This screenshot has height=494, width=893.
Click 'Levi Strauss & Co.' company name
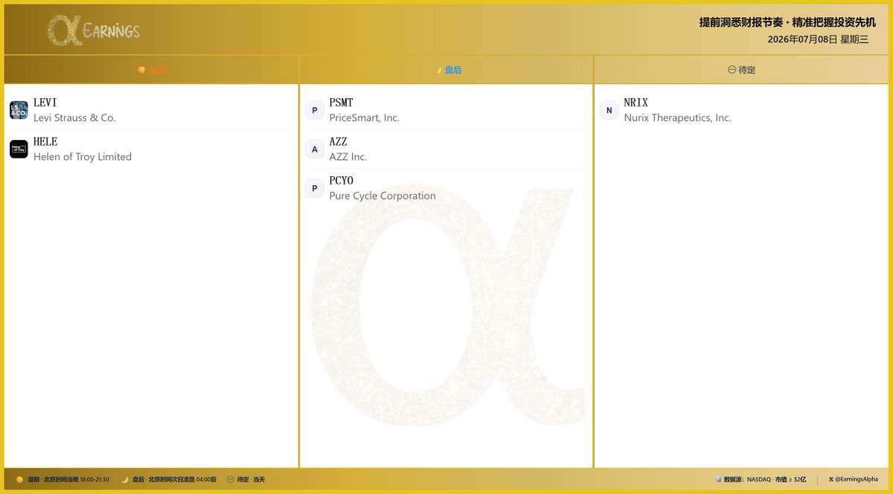pyautogui.click(x=74, y=118)
